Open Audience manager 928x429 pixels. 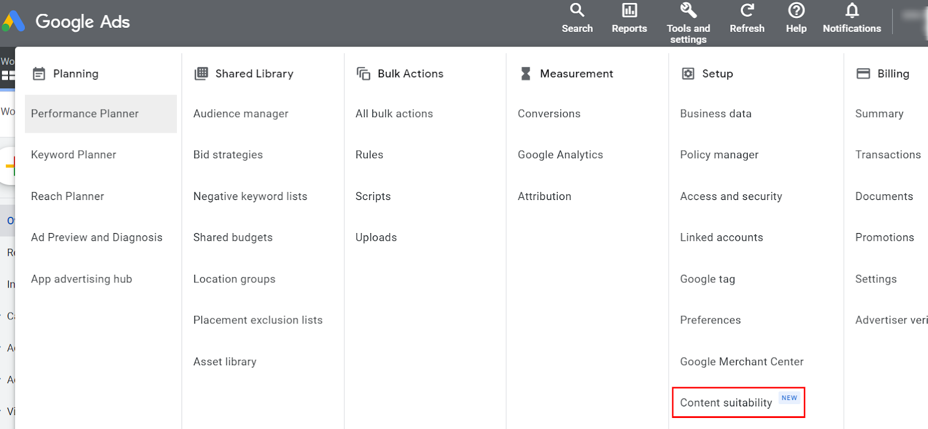241,114
